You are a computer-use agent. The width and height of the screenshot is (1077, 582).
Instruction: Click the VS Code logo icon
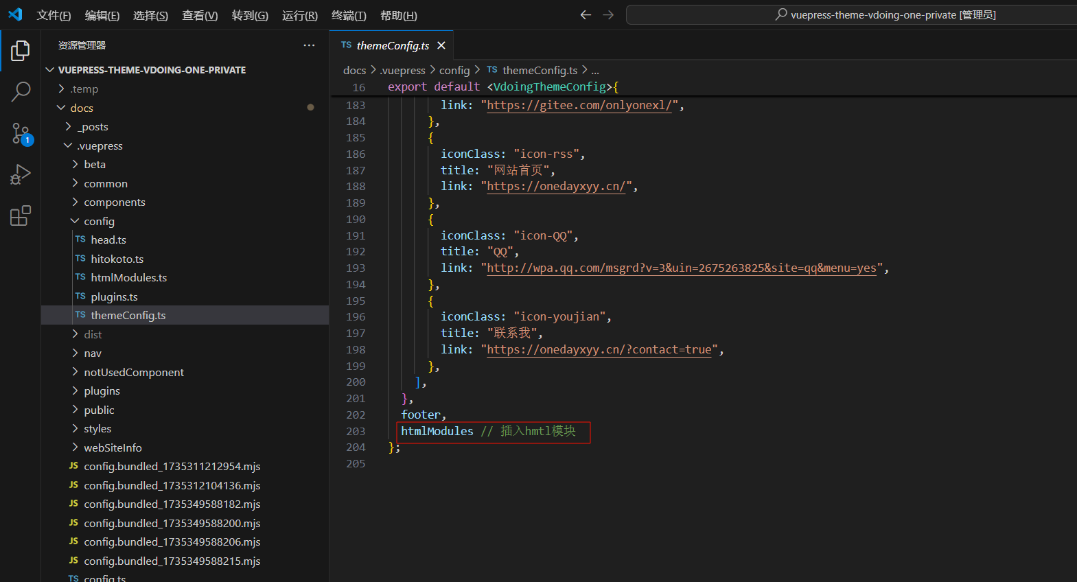coord(15,14)
